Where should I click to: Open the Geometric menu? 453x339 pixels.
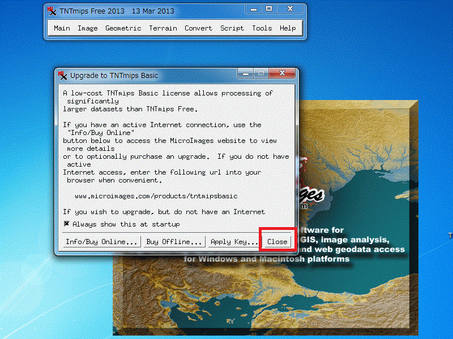click(123, 28)
